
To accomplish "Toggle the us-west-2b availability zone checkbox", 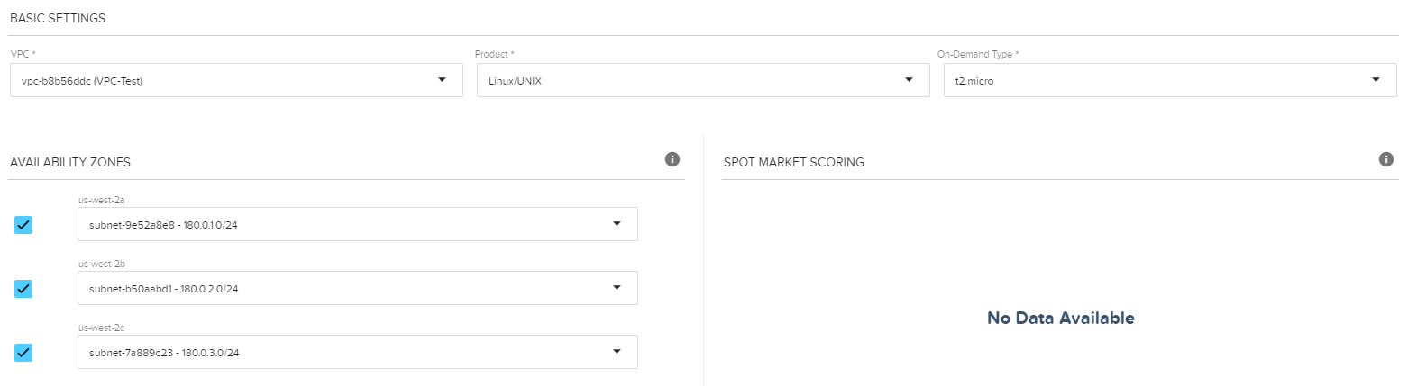I will 23,289.
